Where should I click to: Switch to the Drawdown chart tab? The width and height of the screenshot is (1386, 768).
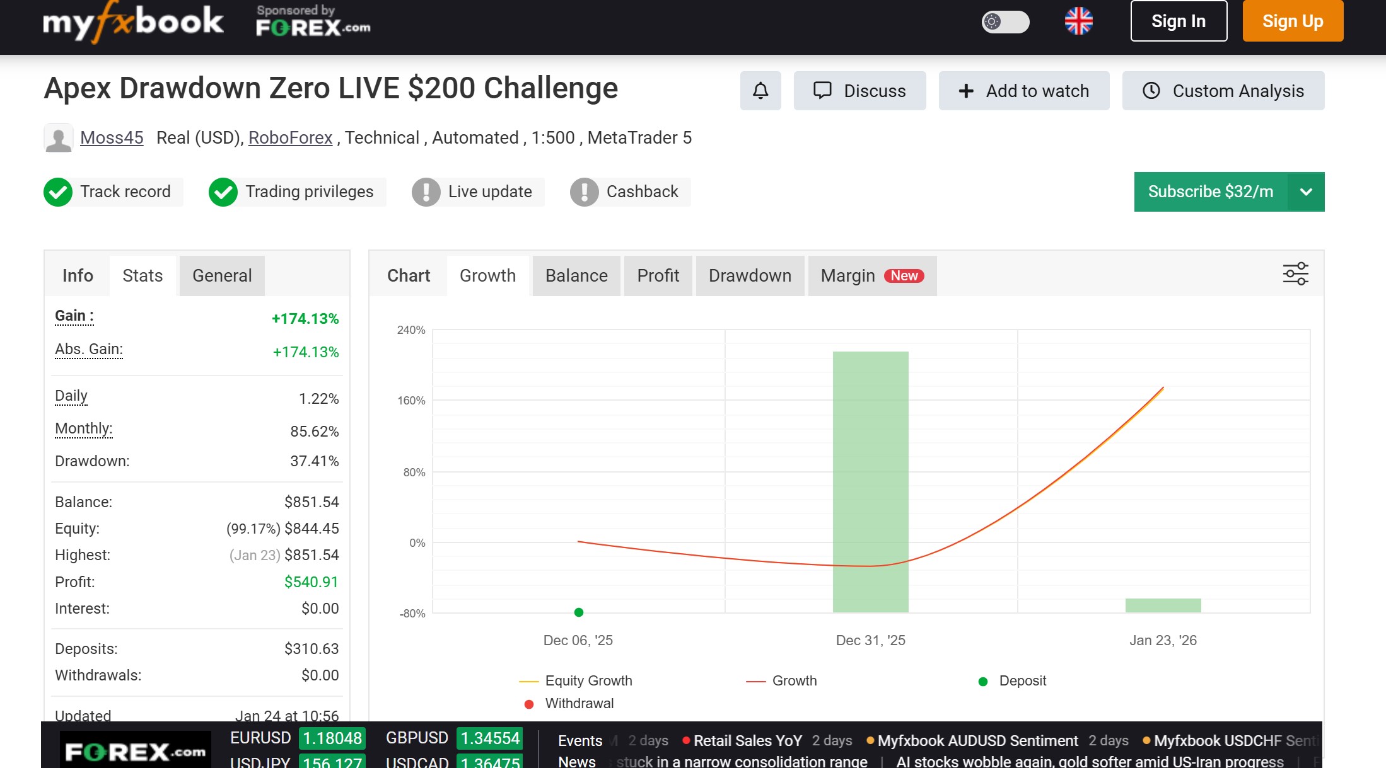coord(750,275)
